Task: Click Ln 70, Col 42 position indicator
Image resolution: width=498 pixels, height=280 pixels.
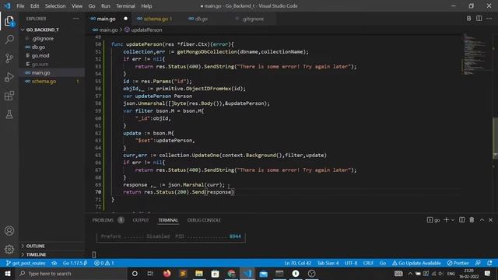Action: [297, 263]
